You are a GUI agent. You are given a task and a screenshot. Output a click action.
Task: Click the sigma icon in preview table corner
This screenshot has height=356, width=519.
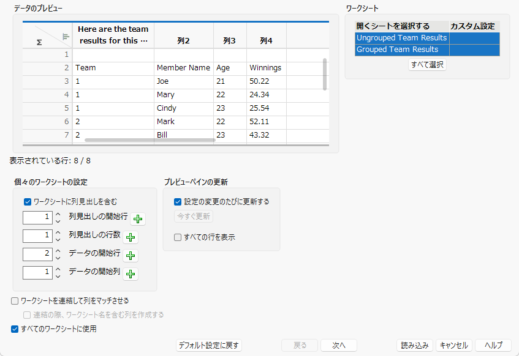click(x=39, y=42)
